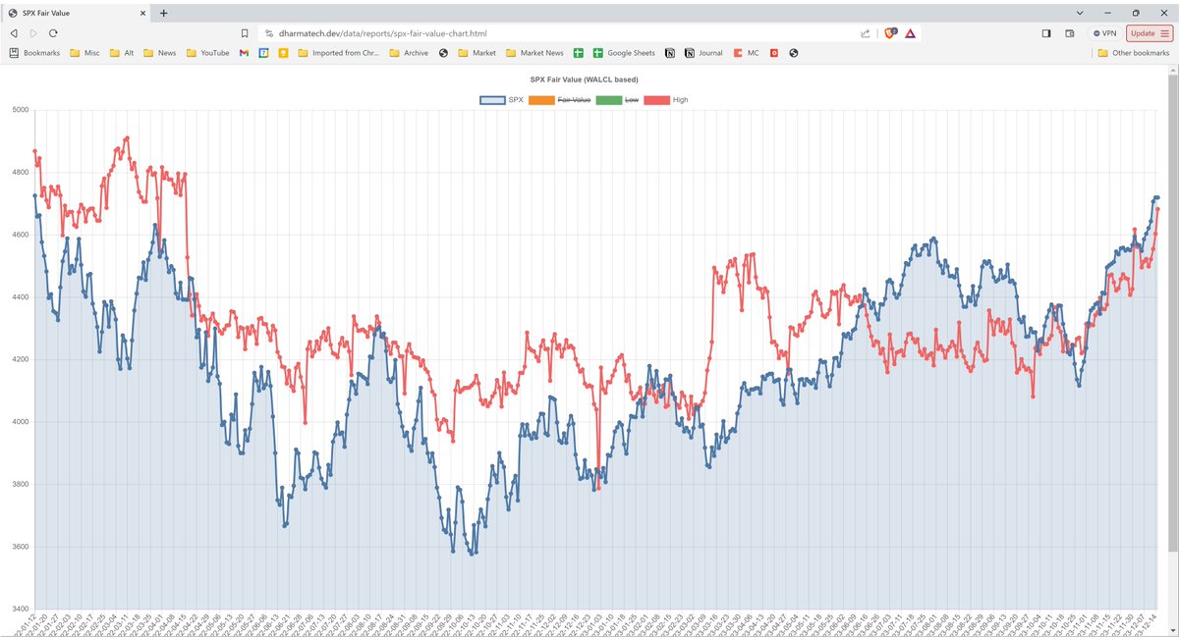Screen dimensions: 1179x637
Task: Open the MC bookmark
Action: [x=746, y=53]
